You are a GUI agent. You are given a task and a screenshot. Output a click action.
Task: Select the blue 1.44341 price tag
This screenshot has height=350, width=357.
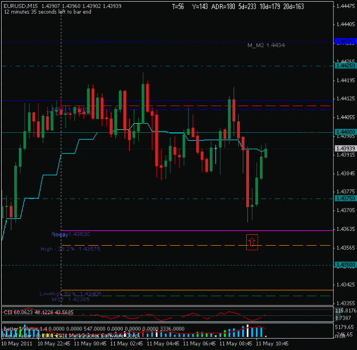click(346, 42)
